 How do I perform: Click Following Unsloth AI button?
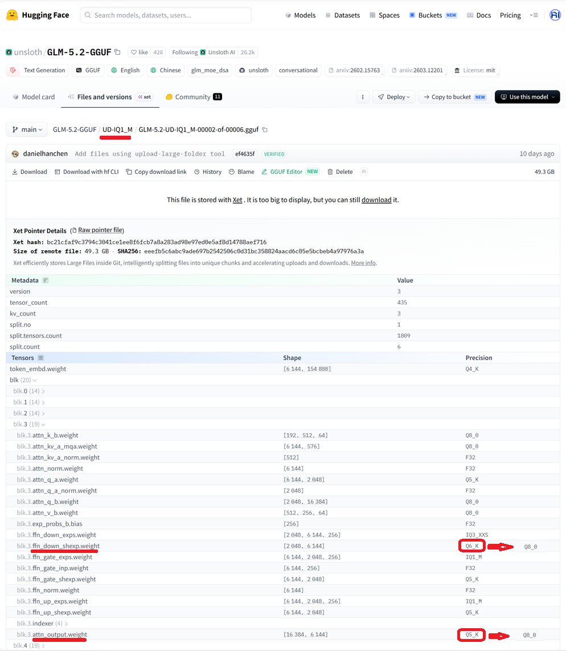pyautogui.click(x=203, y=52)
